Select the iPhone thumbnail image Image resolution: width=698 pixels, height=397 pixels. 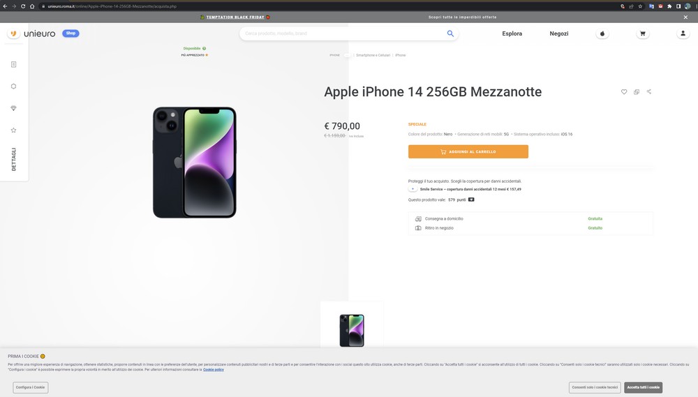click(x=352, y=330)
